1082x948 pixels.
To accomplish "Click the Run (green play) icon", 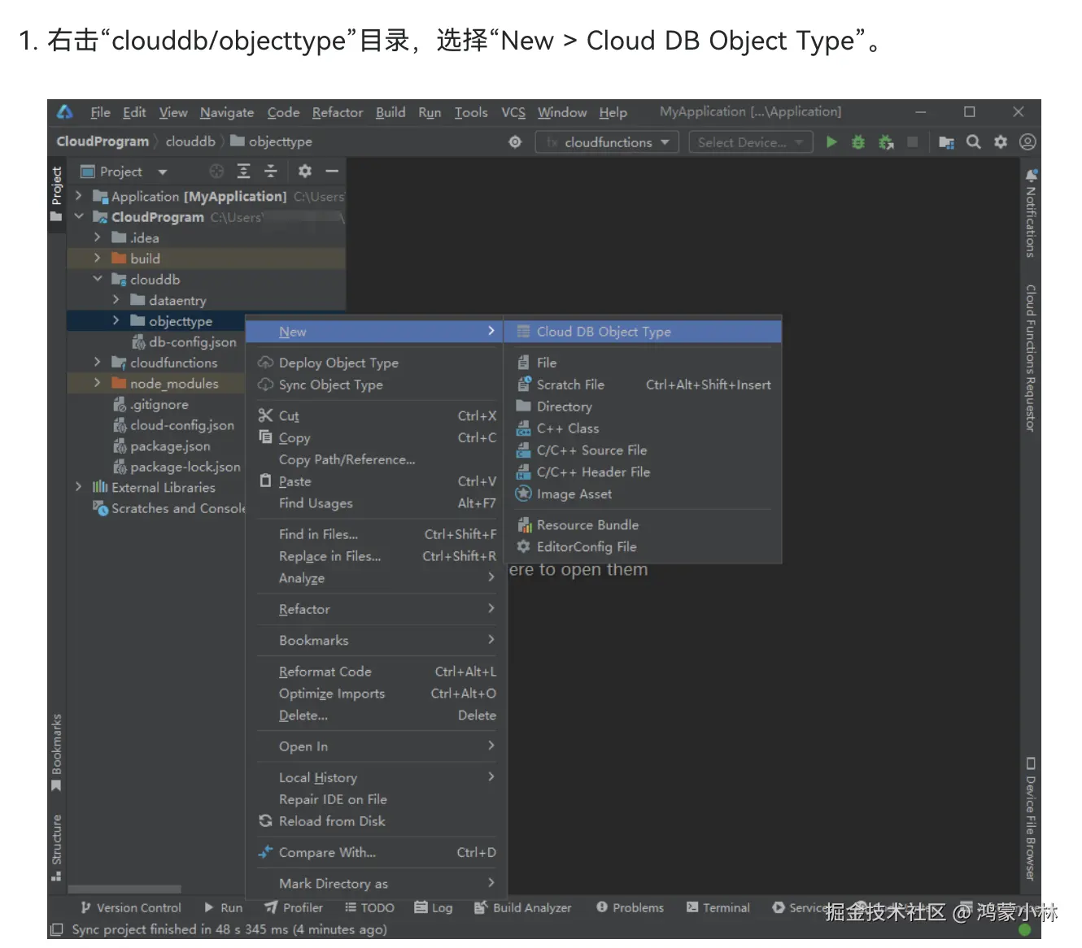I will click(x=831, y=142).
